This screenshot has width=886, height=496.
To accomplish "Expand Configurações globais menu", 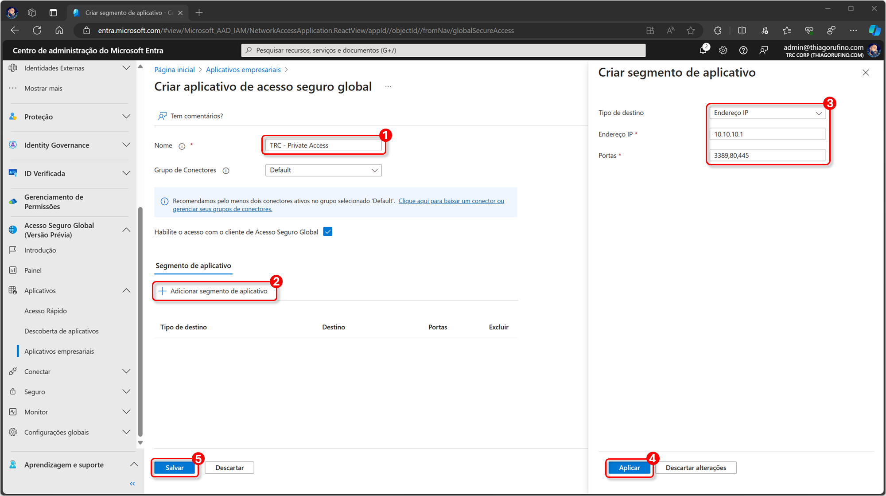I will click(126, 432).
